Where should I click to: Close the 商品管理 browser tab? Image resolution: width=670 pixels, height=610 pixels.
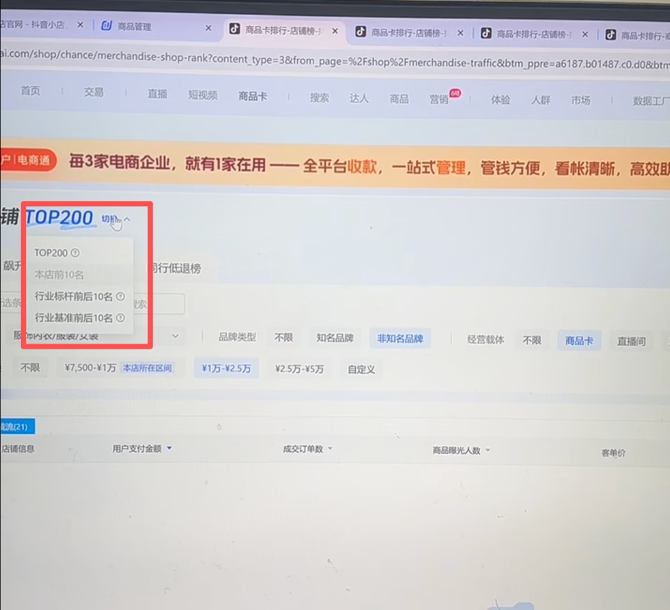pos(208,28)
